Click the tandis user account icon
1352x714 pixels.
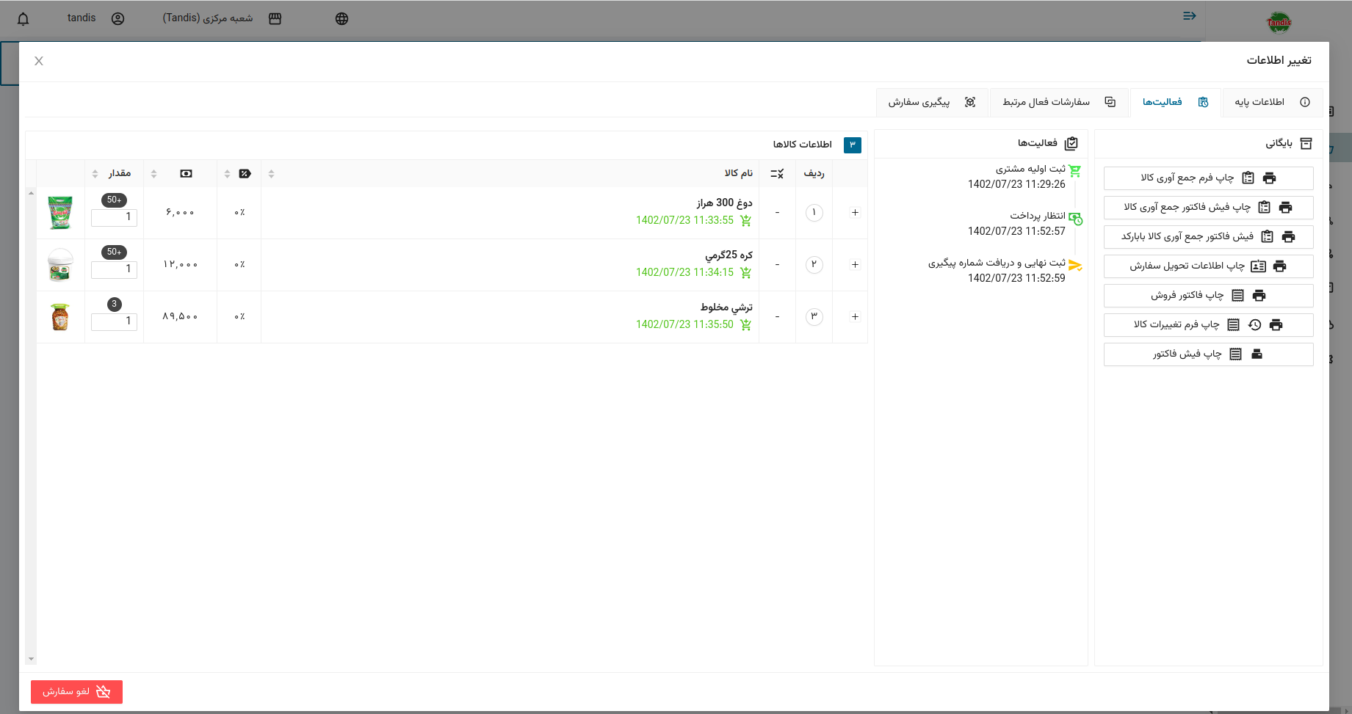coord(118,19)
